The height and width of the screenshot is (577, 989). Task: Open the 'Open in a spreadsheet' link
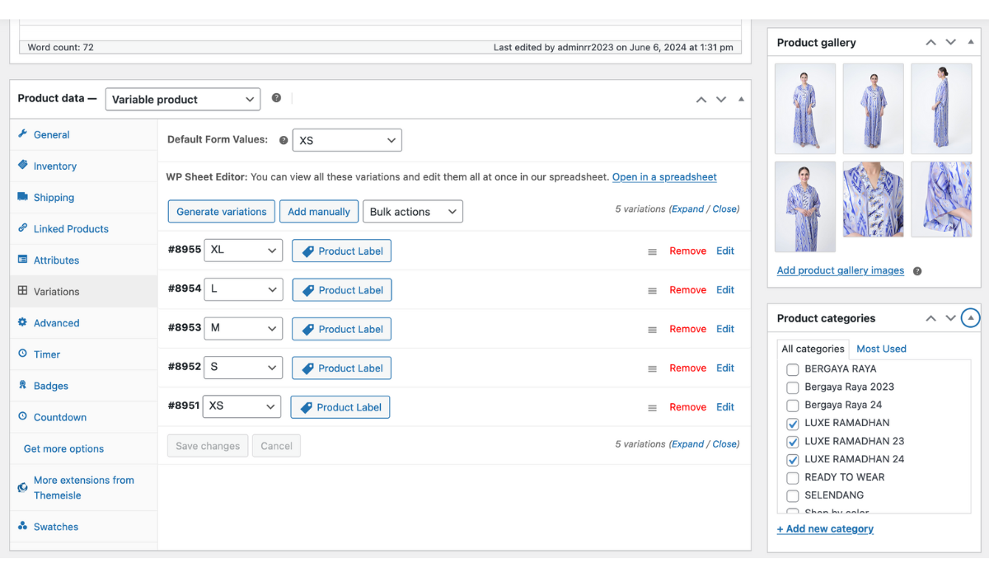664,177
